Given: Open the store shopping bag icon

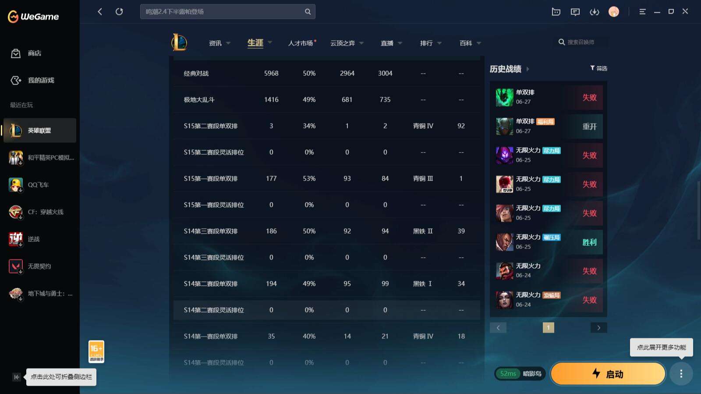Looking at the screenshot, I should pos(16,53).
